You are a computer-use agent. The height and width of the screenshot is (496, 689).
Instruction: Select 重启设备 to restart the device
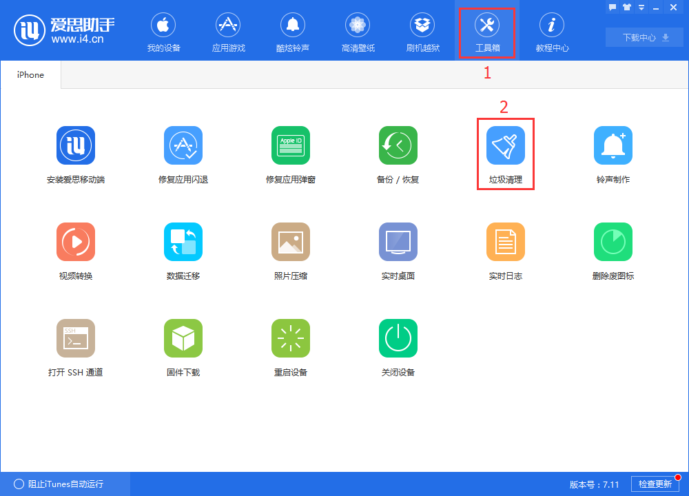[x=291, y=346]
